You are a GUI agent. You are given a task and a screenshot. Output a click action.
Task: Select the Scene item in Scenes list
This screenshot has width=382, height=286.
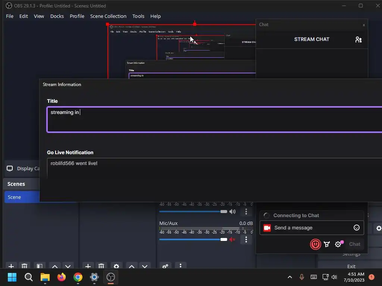pos(22,197)
